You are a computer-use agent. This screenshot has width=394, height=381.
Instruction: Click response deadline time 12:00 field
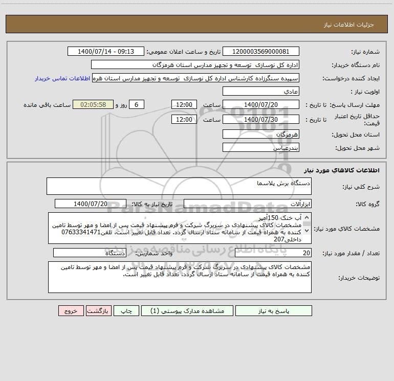184,105
